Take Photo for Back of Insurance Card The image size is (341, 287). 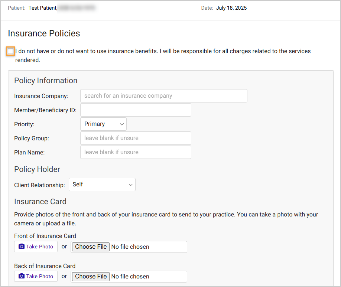36,276
